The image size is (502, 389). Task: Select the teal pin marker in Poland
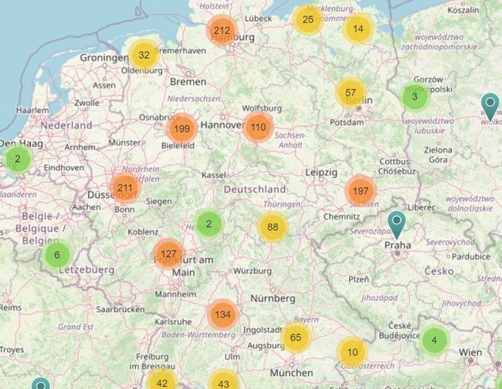490,107
